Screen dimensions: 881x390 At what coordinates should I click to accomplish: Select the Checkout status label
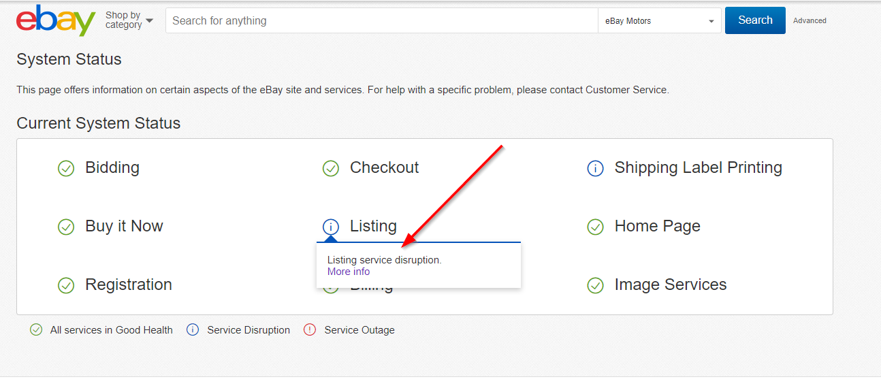tap(384, 167)
